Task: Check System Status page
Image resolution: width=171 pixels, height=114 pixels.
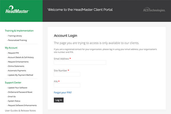Action: click(14, 101)
